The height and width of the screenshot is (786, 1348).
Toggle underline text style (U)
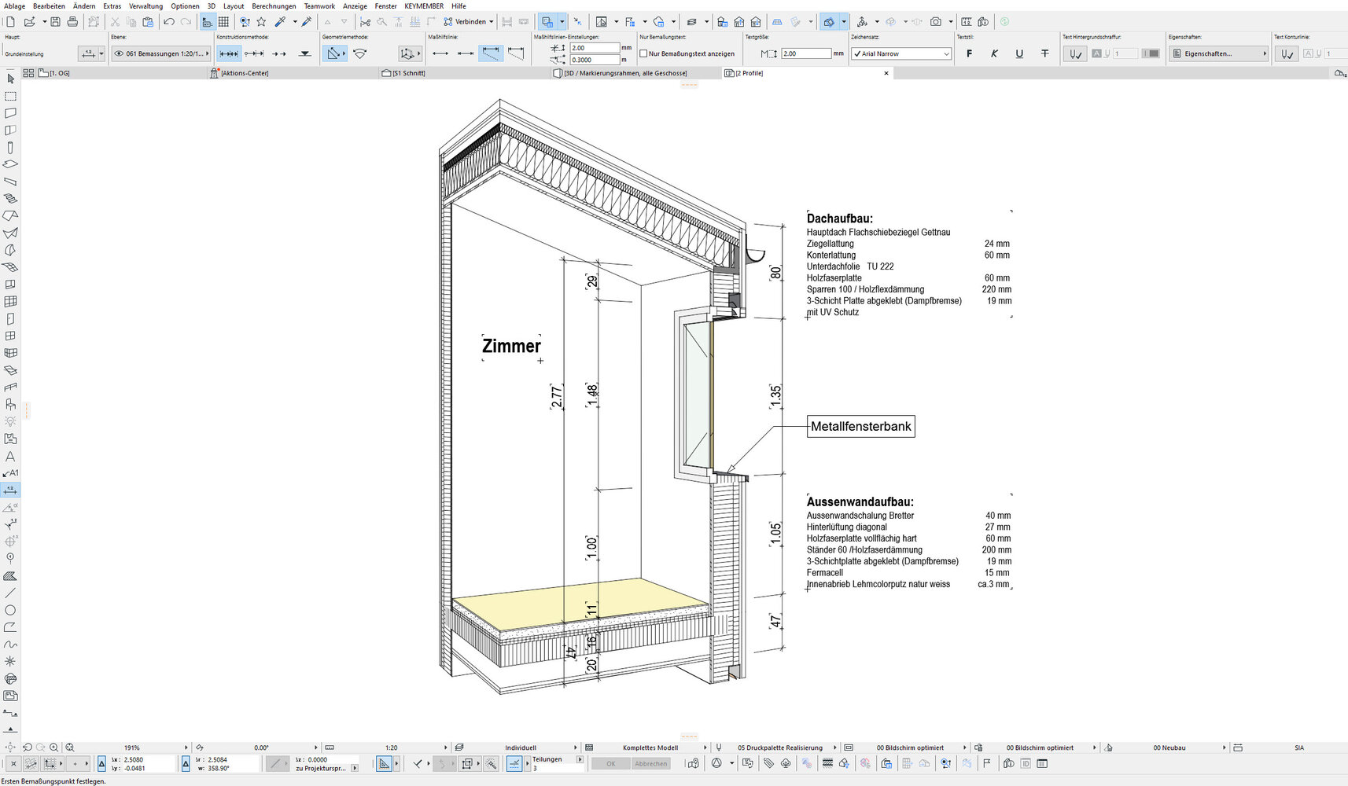click(1019, 53)
